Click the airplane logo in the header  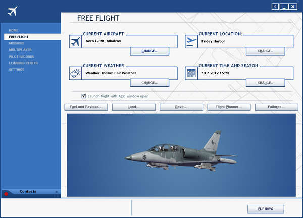(13, 11)
